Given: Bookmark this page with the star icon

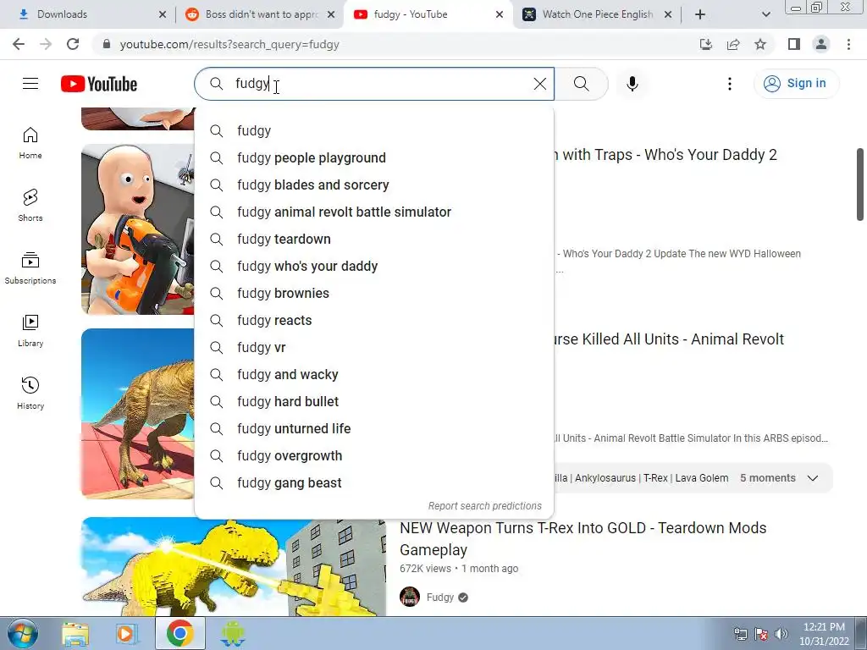Looking at the screenshot, I should (760, 44).
